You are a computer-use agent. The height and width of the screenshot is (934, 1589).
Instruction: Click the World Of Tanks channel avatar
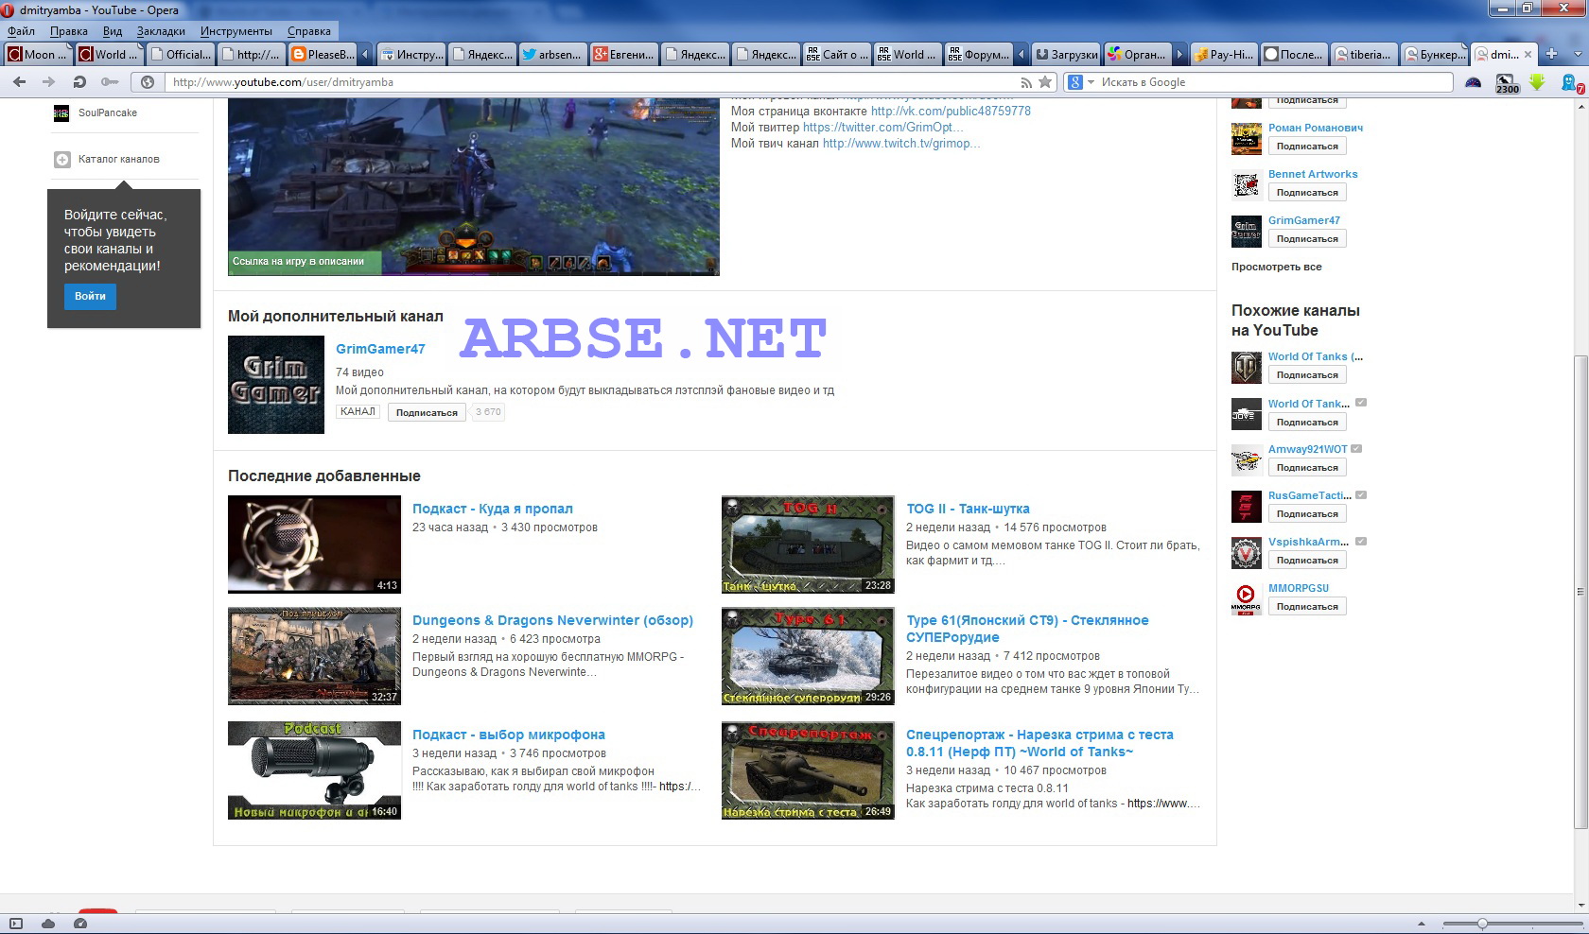(x=1247, y=367)
